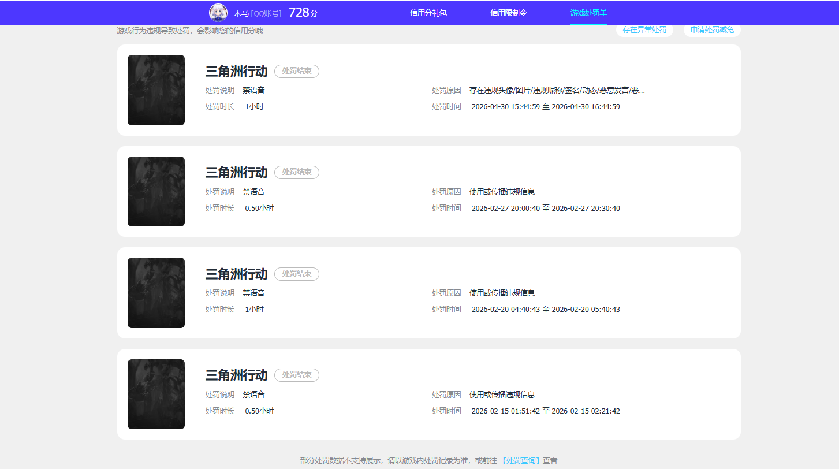839x469 pixels.
Task: Click 禁语音 description on 2026-02-27 card
Action: pyautogui.click(x=253, y=192)
